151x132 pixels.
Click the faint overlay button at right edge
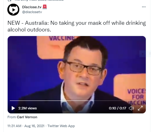pyautogui.click(x=145, y=53)
